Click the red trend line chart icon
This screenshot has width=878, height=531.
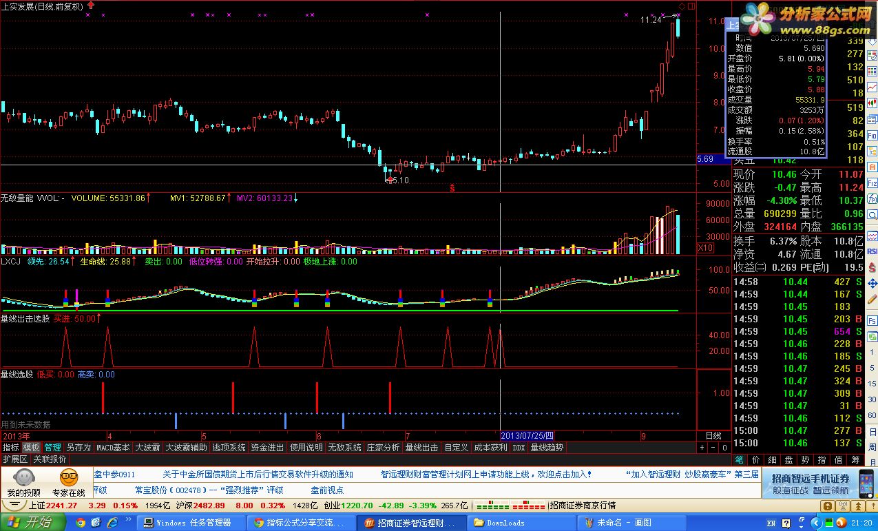pos(872,87)
